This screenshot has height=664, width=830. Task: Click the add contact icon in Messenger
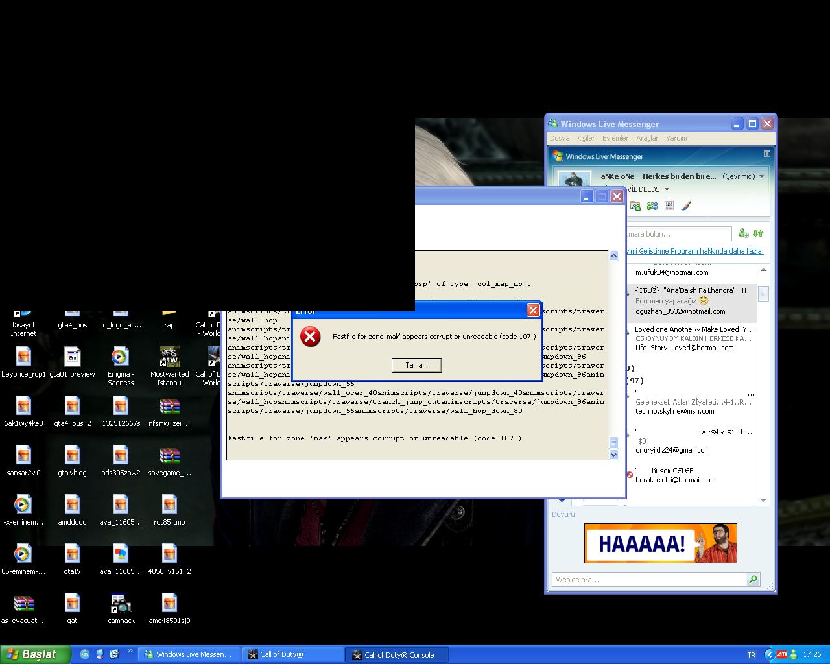743,233
